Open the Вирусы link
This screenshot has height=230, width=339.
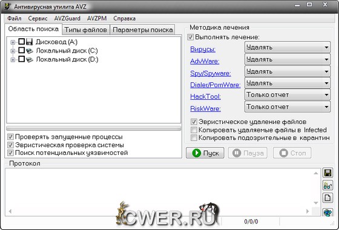(203, 49)
